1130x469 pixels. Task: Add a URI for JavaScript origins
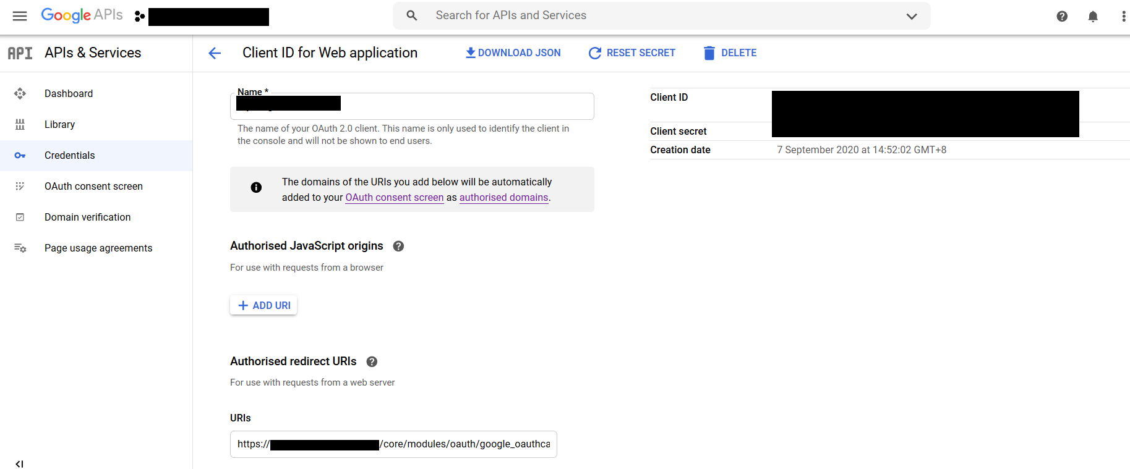point(263,305)
